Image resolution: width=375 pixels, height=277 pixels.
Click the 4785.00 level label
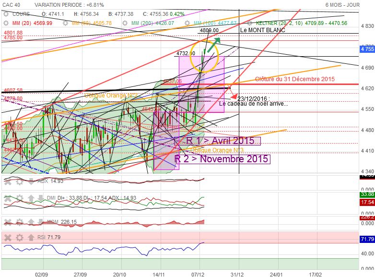coord(13,37)
